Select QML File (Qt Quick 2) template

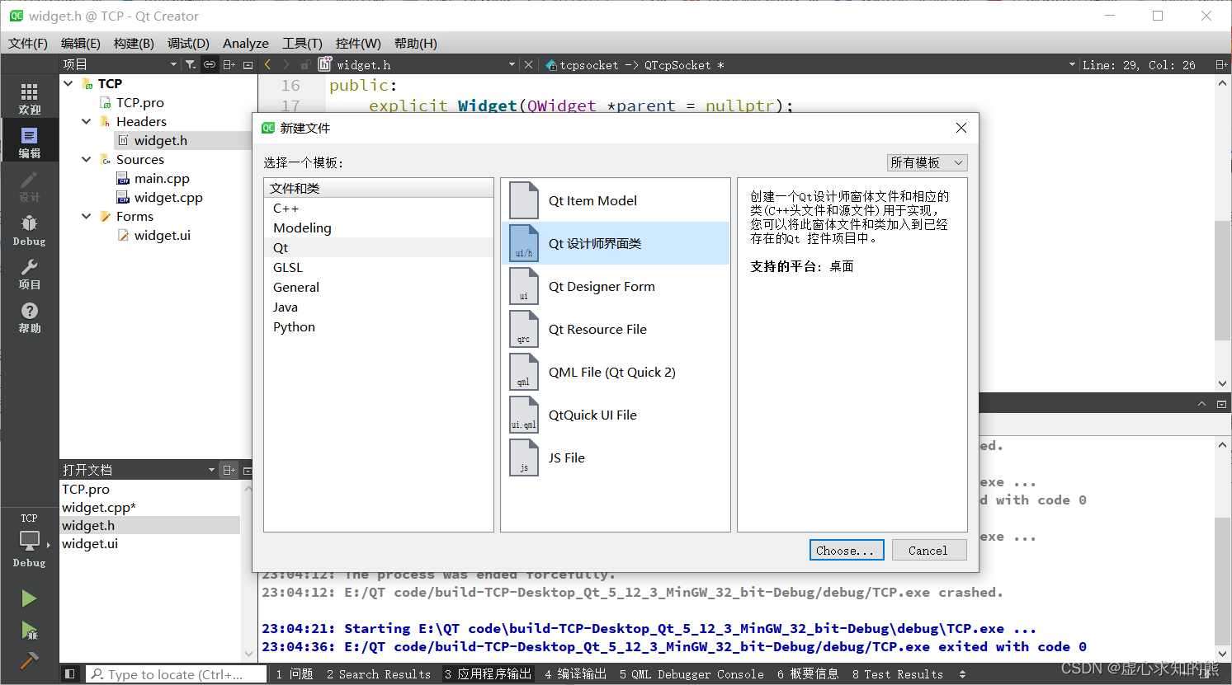tap(615, 372)
